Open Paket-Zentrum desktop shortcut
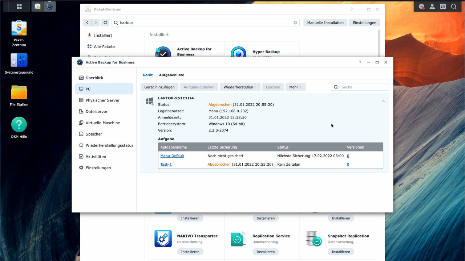Screen dimensions: 465x261 tap(19, 33)
